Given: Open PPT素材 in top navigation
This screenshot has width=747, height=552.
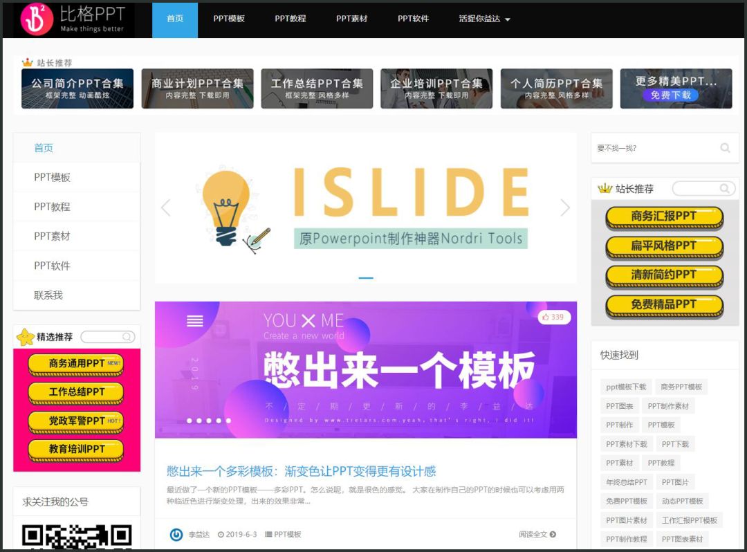Looking at the screenshot, I should click(351, 19).
